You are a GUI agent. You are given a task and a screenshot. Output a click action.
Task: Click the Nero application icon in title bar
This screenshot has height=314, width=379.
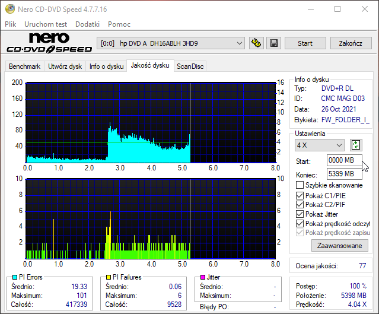pos(10,9)
